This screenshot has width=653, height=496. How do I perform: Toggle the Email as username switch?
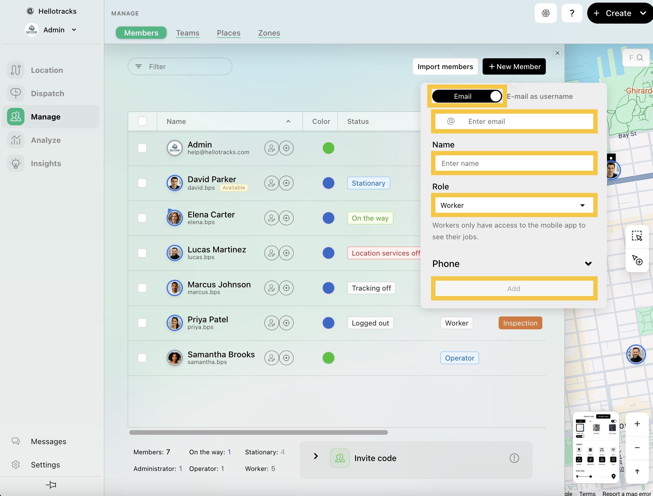click(x=467, y=96)
